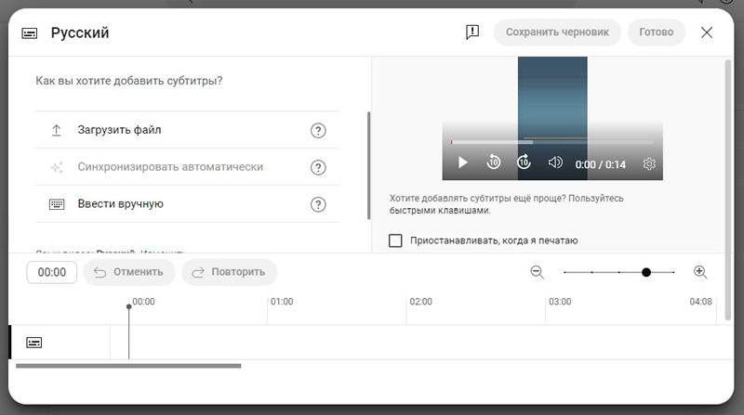744x415 pixels.
Task: Open video player settings gear
Action: (649, 163)
